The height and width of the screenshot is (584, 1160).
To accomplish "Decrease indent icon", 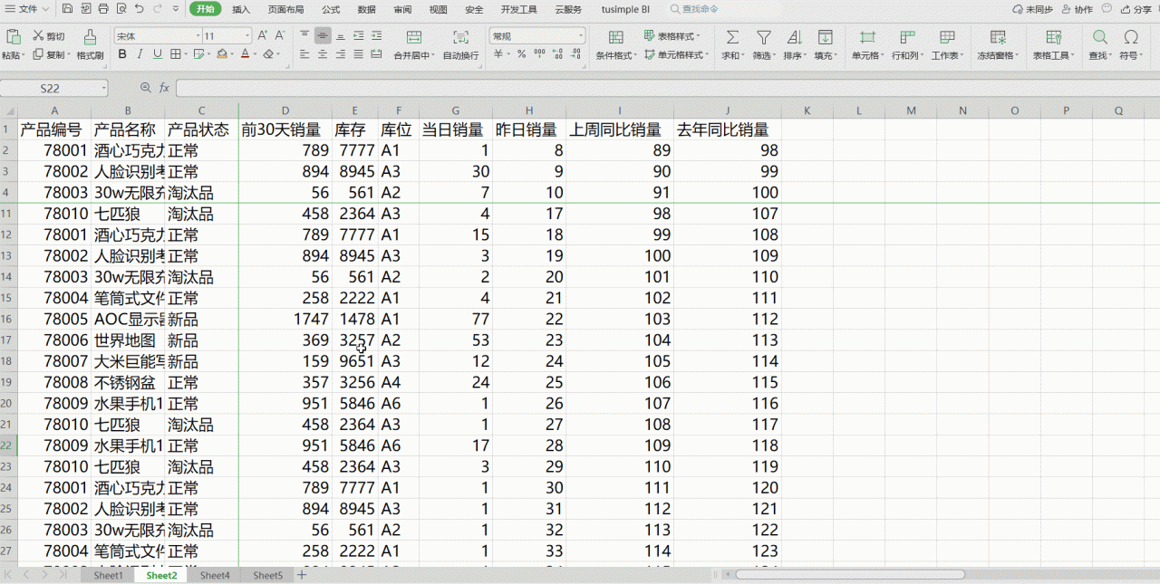I will [x=359, y=36].
